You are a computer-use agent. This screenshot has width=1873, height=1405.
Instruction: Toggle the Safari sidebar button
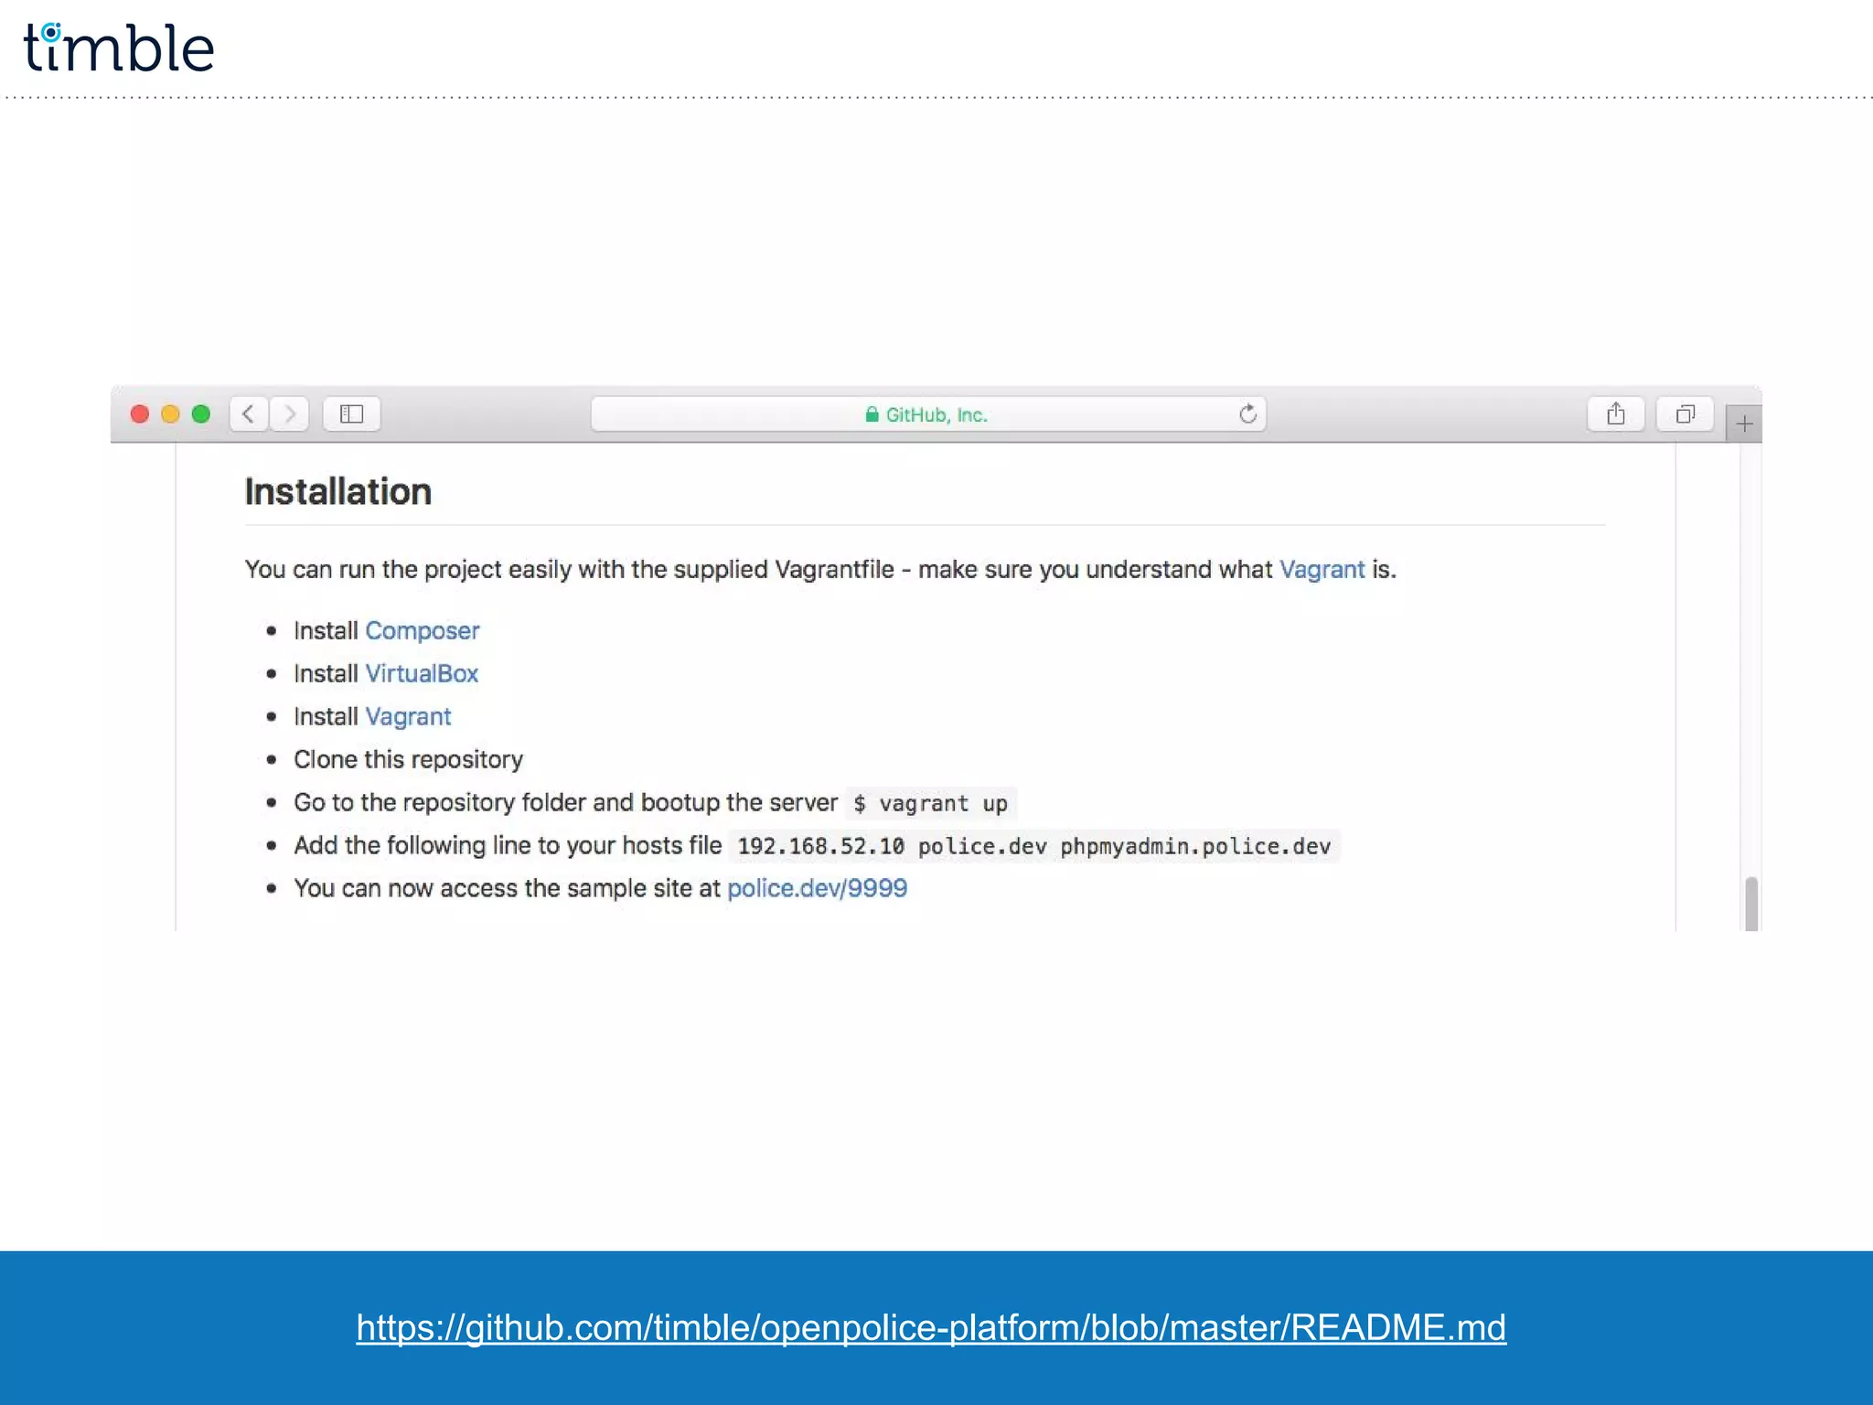(351, 414)
